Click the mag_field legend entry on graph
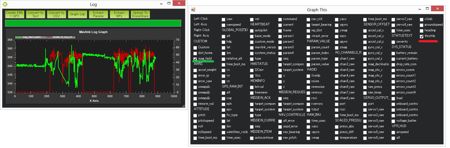The image size is (450, 148). pos(28,37)
